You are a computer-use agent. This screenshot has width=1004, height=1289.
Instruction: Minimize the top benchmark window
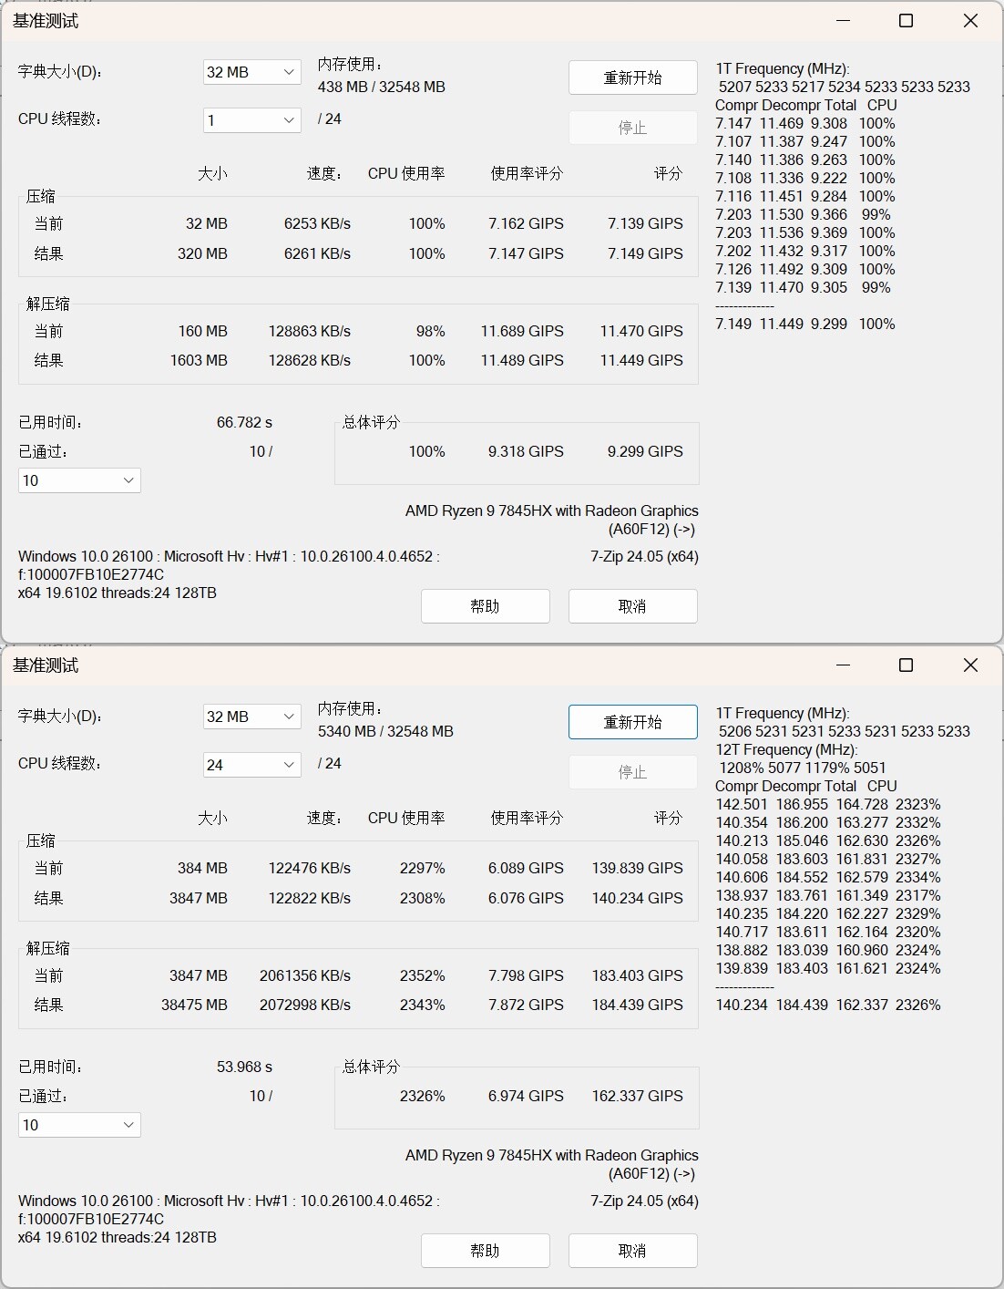tap(842, 20)
